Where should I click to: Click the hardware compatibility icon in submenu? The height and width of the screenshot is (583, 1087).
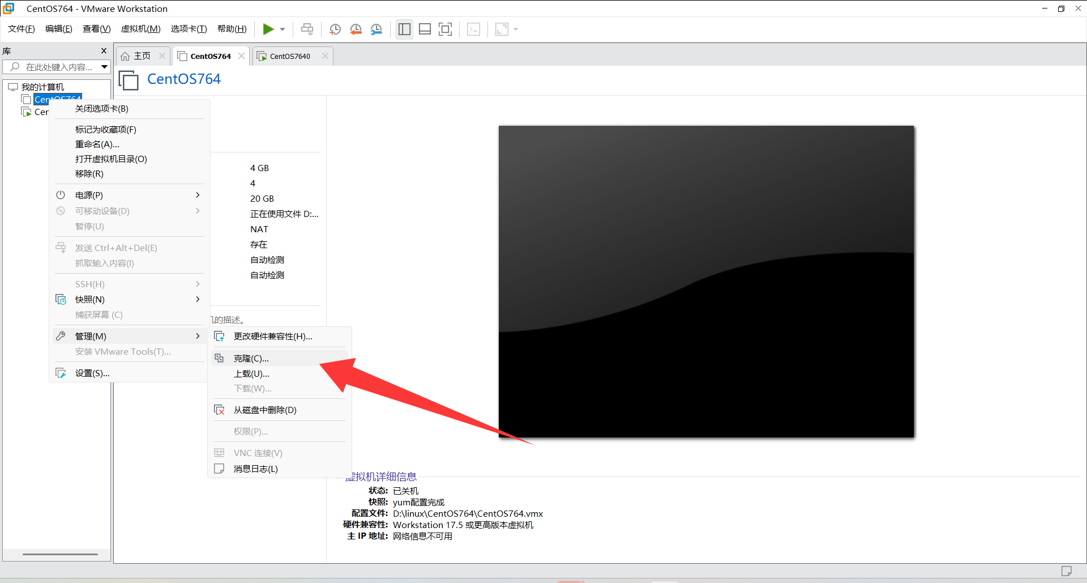click(x=219, y=337)
